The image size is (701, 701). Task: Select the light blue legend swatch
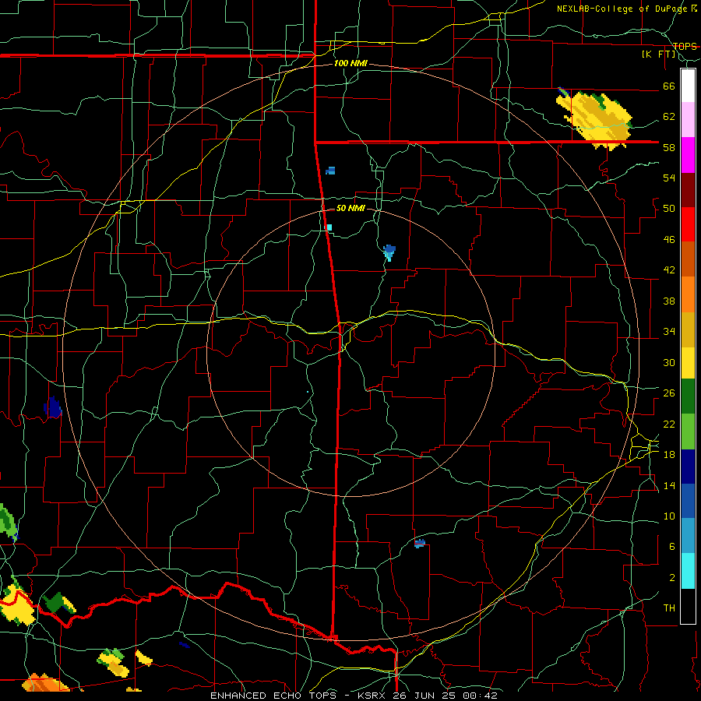(x=688, y=536)
